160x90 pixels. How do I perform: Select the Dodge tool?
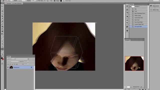pyautogui.click(x=2, y=39)
